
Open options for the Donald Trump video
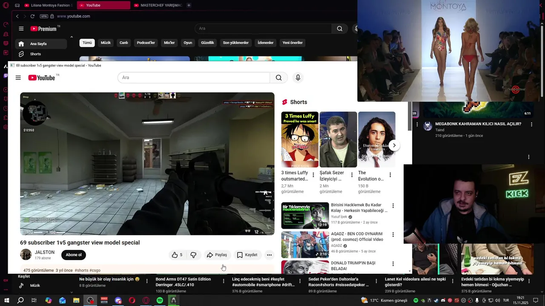click(x=393, y=264)
